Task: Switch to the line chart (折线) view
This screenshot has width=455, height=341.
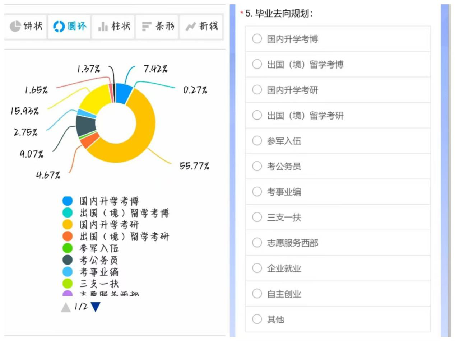Action: point(201,27)
